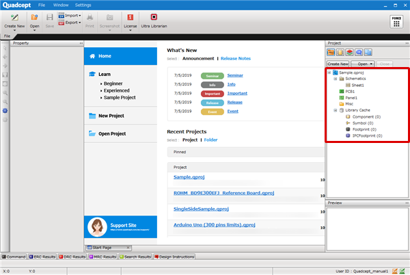Click the Ultra Librarian icon
The image size is (410, 275).
[x=154, y=19]
